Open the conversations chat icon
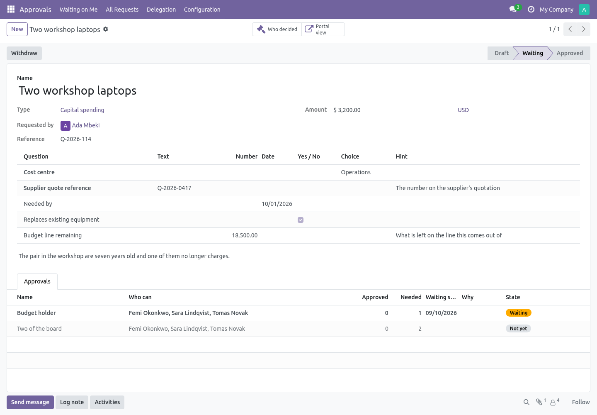This screenshot has width=597, height=415. 513,9
